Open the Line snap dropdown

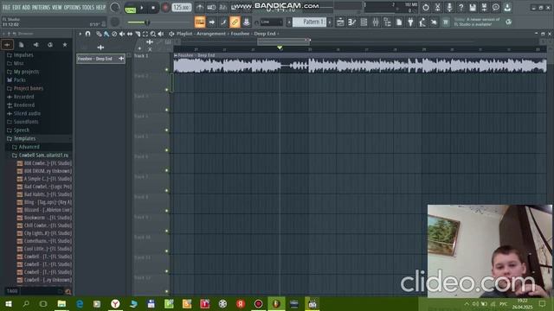click(271, 22)
